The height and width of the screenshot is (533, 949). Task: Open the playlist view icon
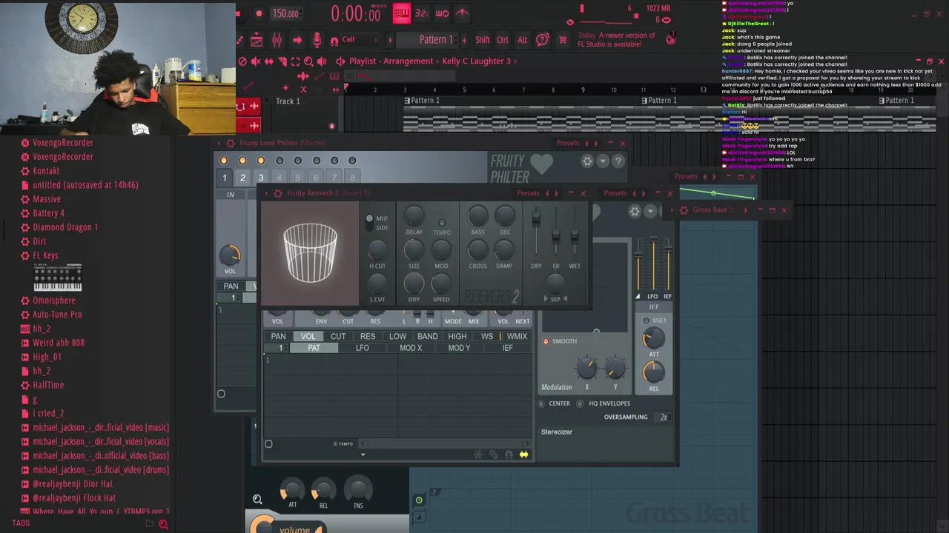point(257,40)
